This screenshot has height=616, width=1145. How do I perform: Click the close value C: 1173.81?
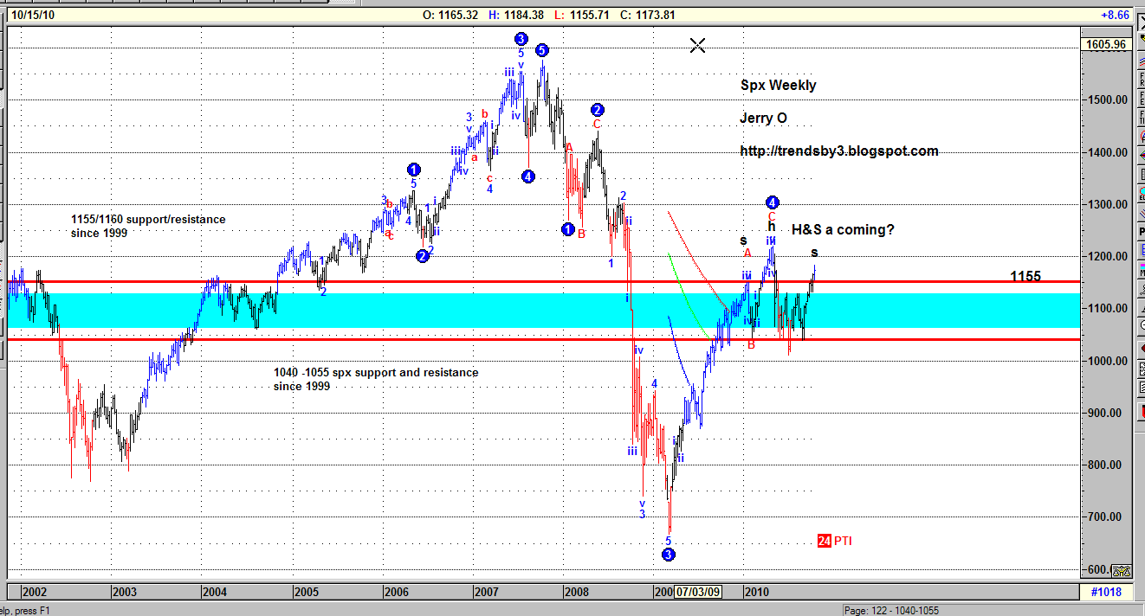click(x=647, y=15)
